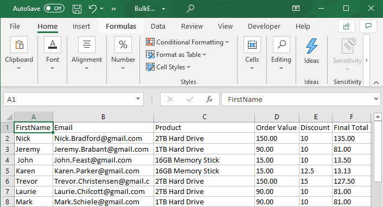Open the Developer tab

(x=264, y=26)
